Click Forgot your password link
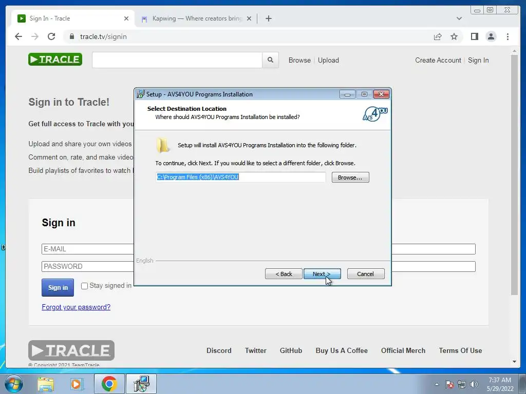 tap(76, 307)
